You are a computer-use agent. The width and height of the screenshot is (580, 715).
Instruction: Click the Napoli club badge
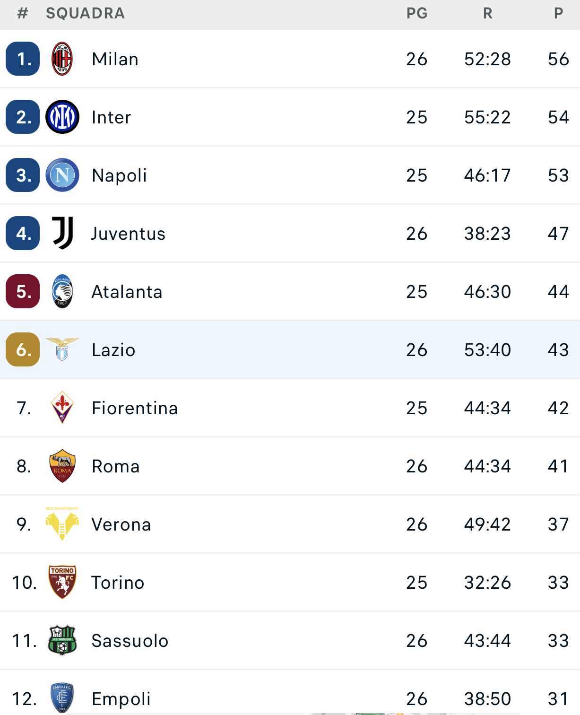point(62,175)
